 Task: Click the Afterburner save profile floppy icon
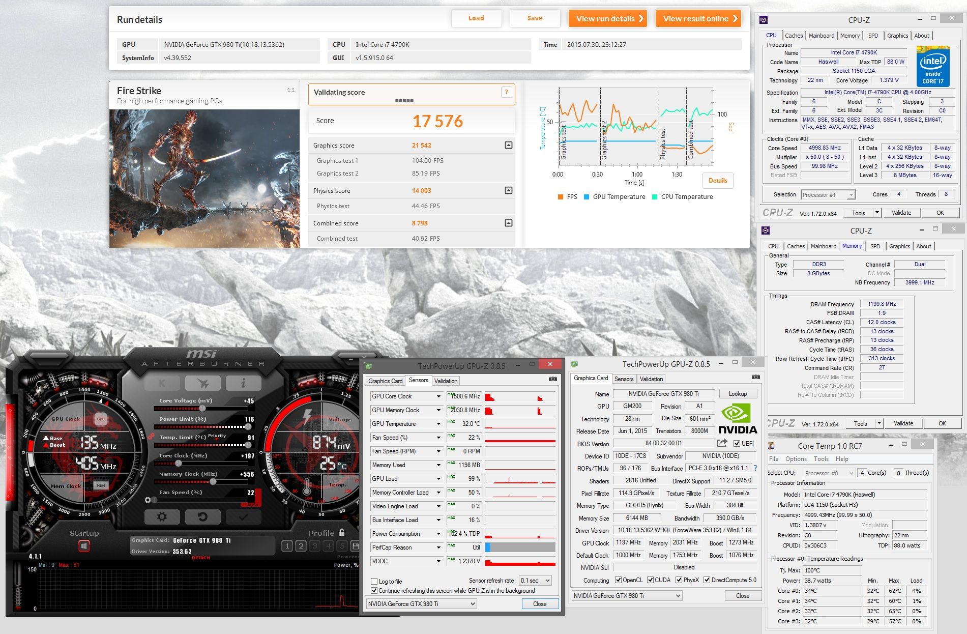pos(355,546)
